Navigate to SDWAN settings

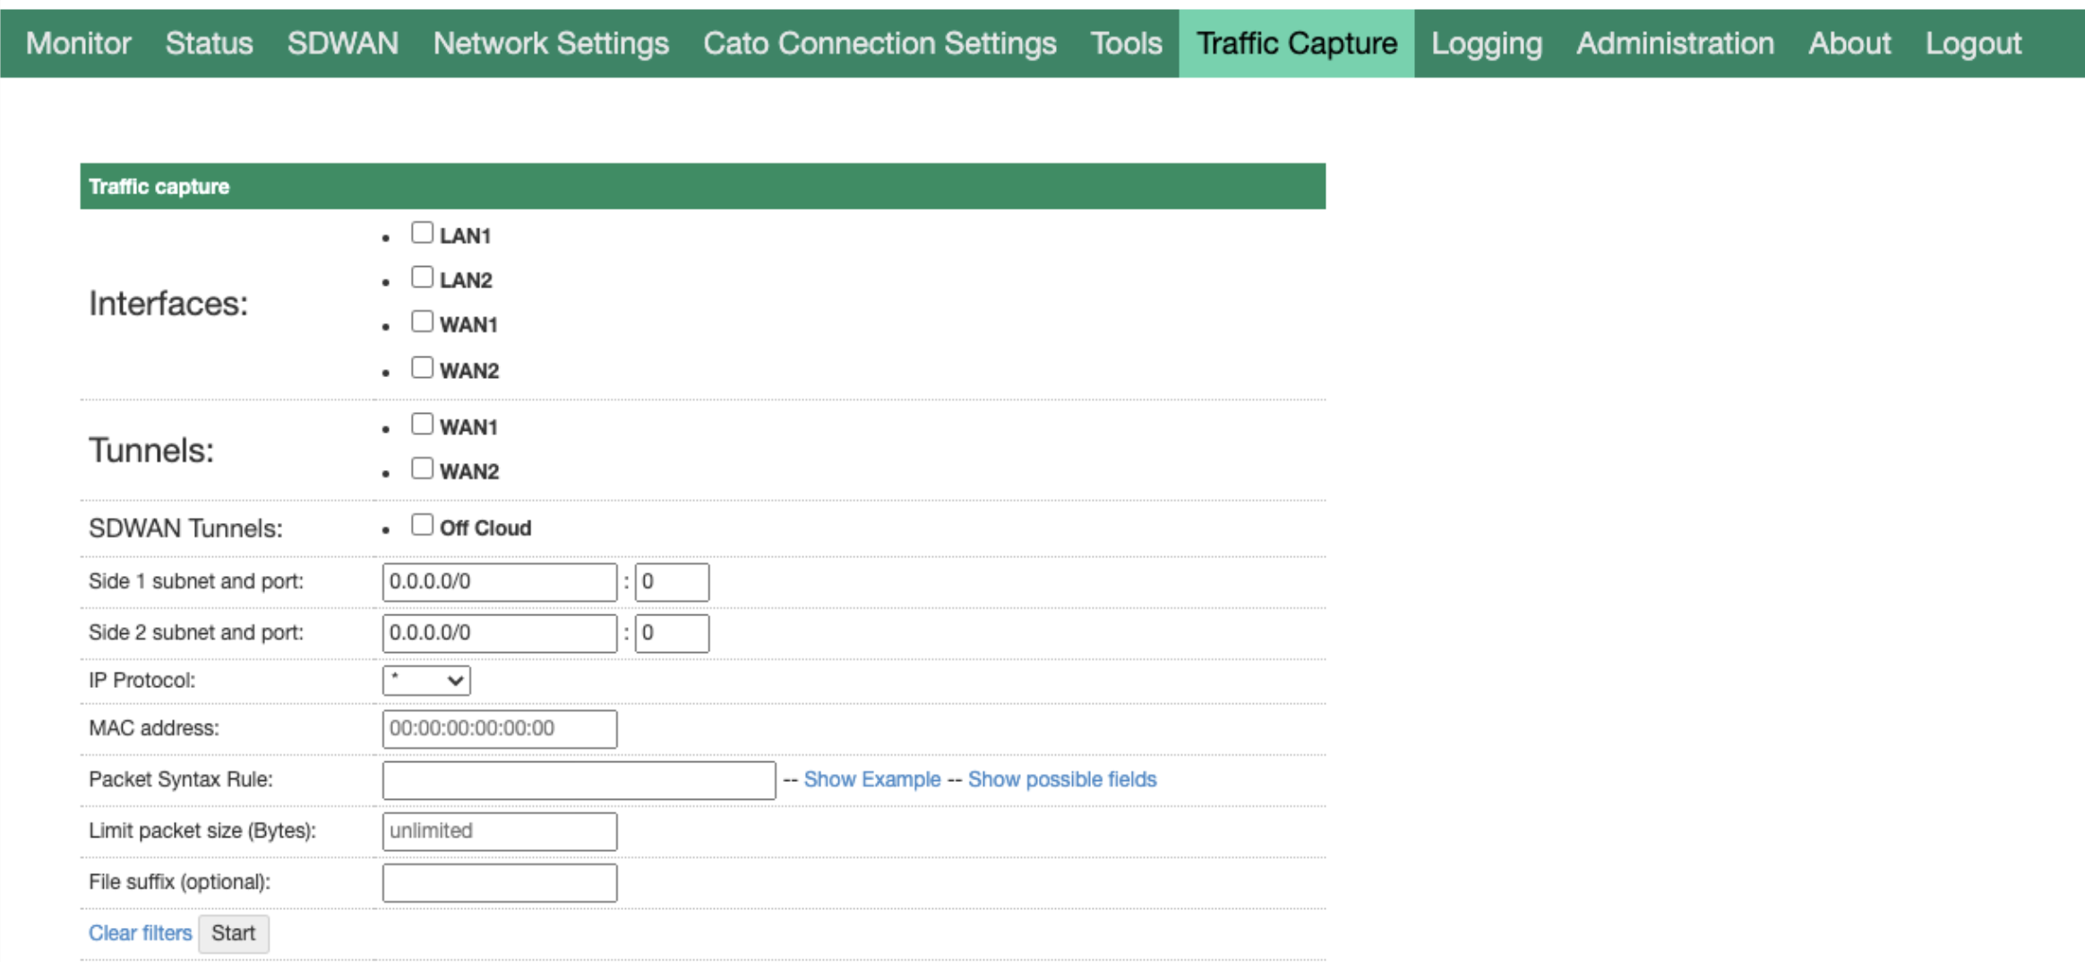pos(343,42)
